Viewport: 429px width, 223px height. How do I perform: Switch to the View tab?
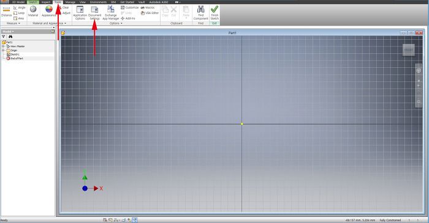coord(82,2)
